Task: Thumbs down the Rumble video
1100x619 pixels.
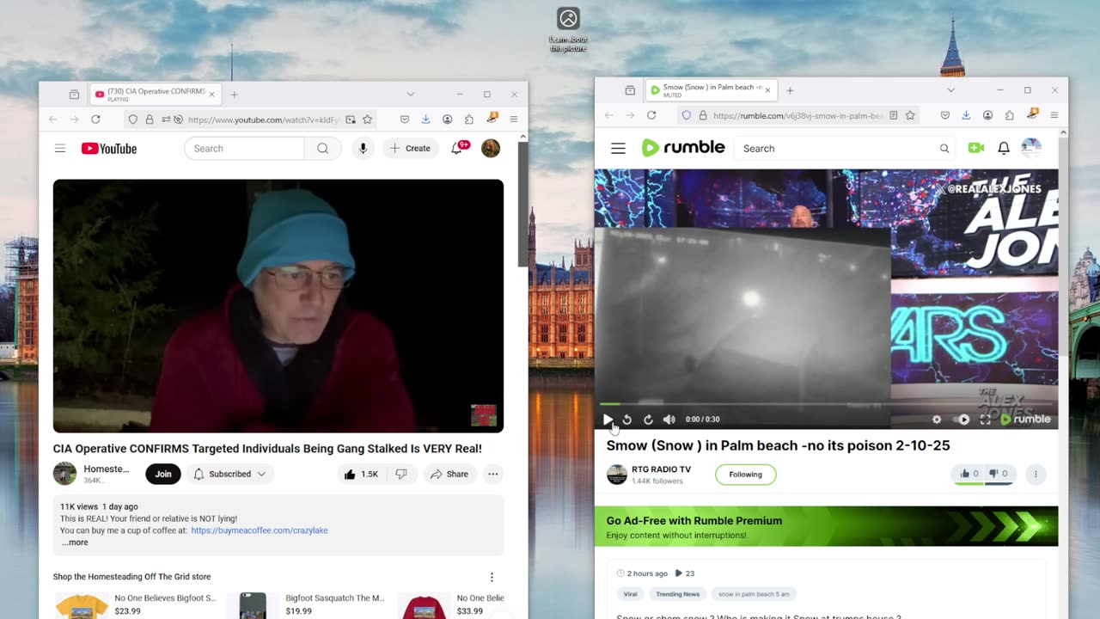Action: click(999, 474)
